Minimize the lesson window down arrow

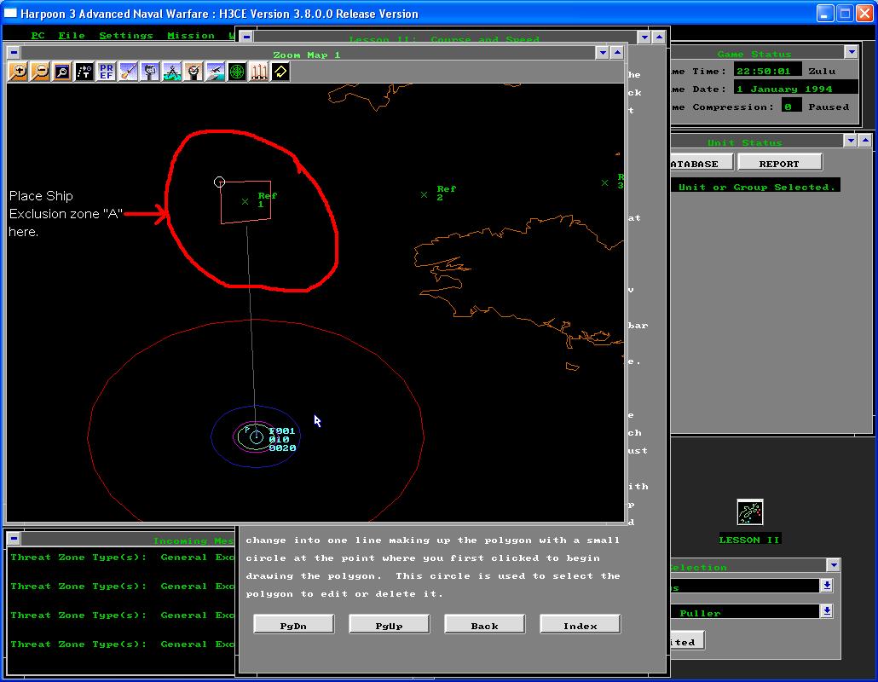pyautogui.click(x=644, y=37)
